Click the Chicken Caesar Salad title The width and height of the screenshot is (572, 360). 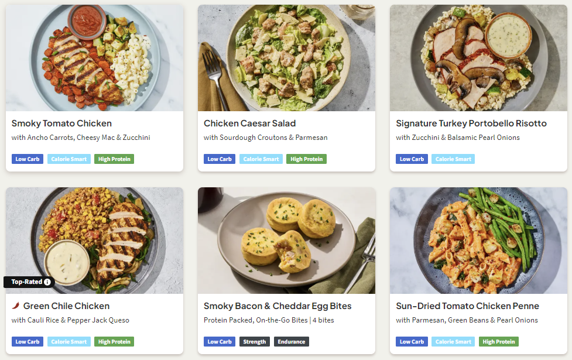pyautogui.click(x=249, y=124)
